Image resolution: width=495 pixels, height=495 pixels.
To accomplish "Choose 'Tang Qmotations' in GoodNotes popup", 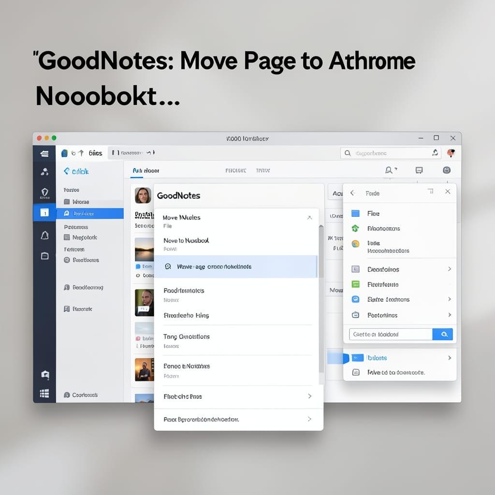I will (x=186, y=336).
